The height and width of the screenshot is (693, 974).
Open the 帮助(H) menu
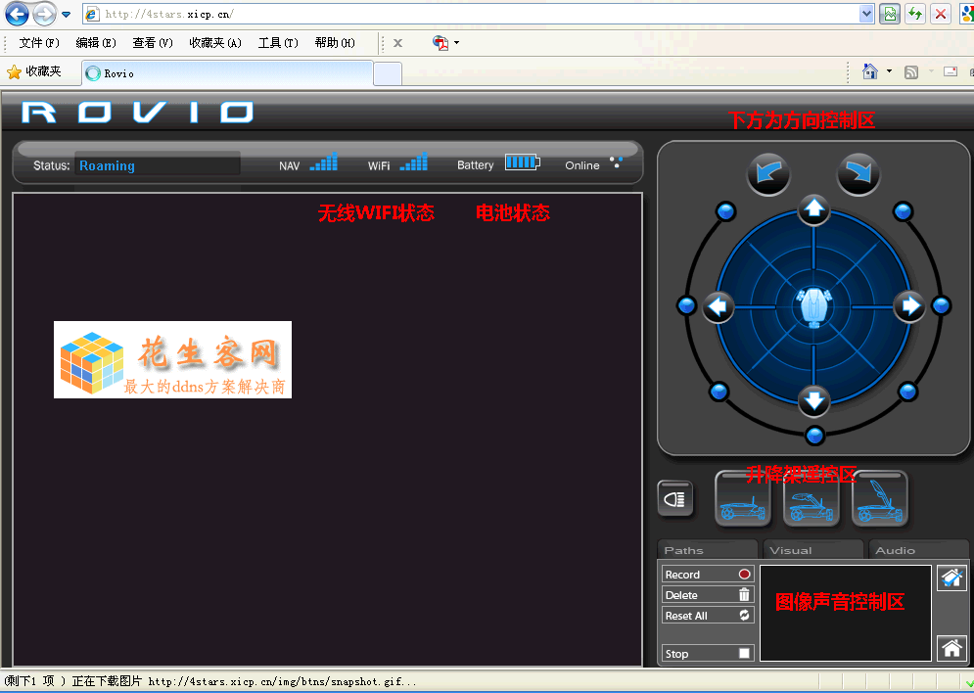334,43
